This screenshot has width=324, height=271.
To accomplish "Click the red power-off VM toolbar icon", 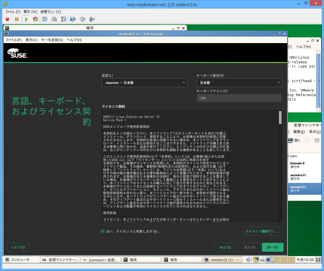I will click(x=7, y=19).
